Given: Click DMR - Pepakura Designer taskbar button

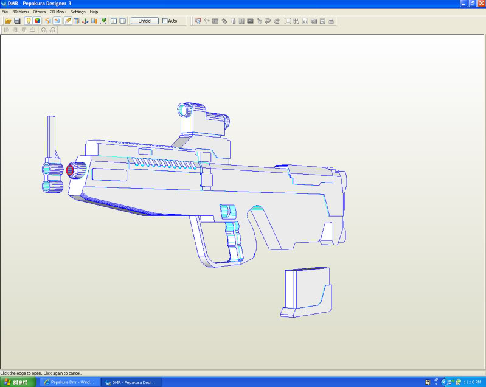Looking at the screenshot, I should 131,382.
